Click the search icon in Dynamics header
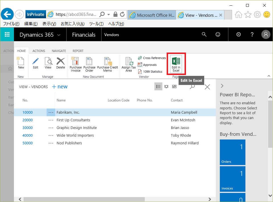 click(204, 34)
